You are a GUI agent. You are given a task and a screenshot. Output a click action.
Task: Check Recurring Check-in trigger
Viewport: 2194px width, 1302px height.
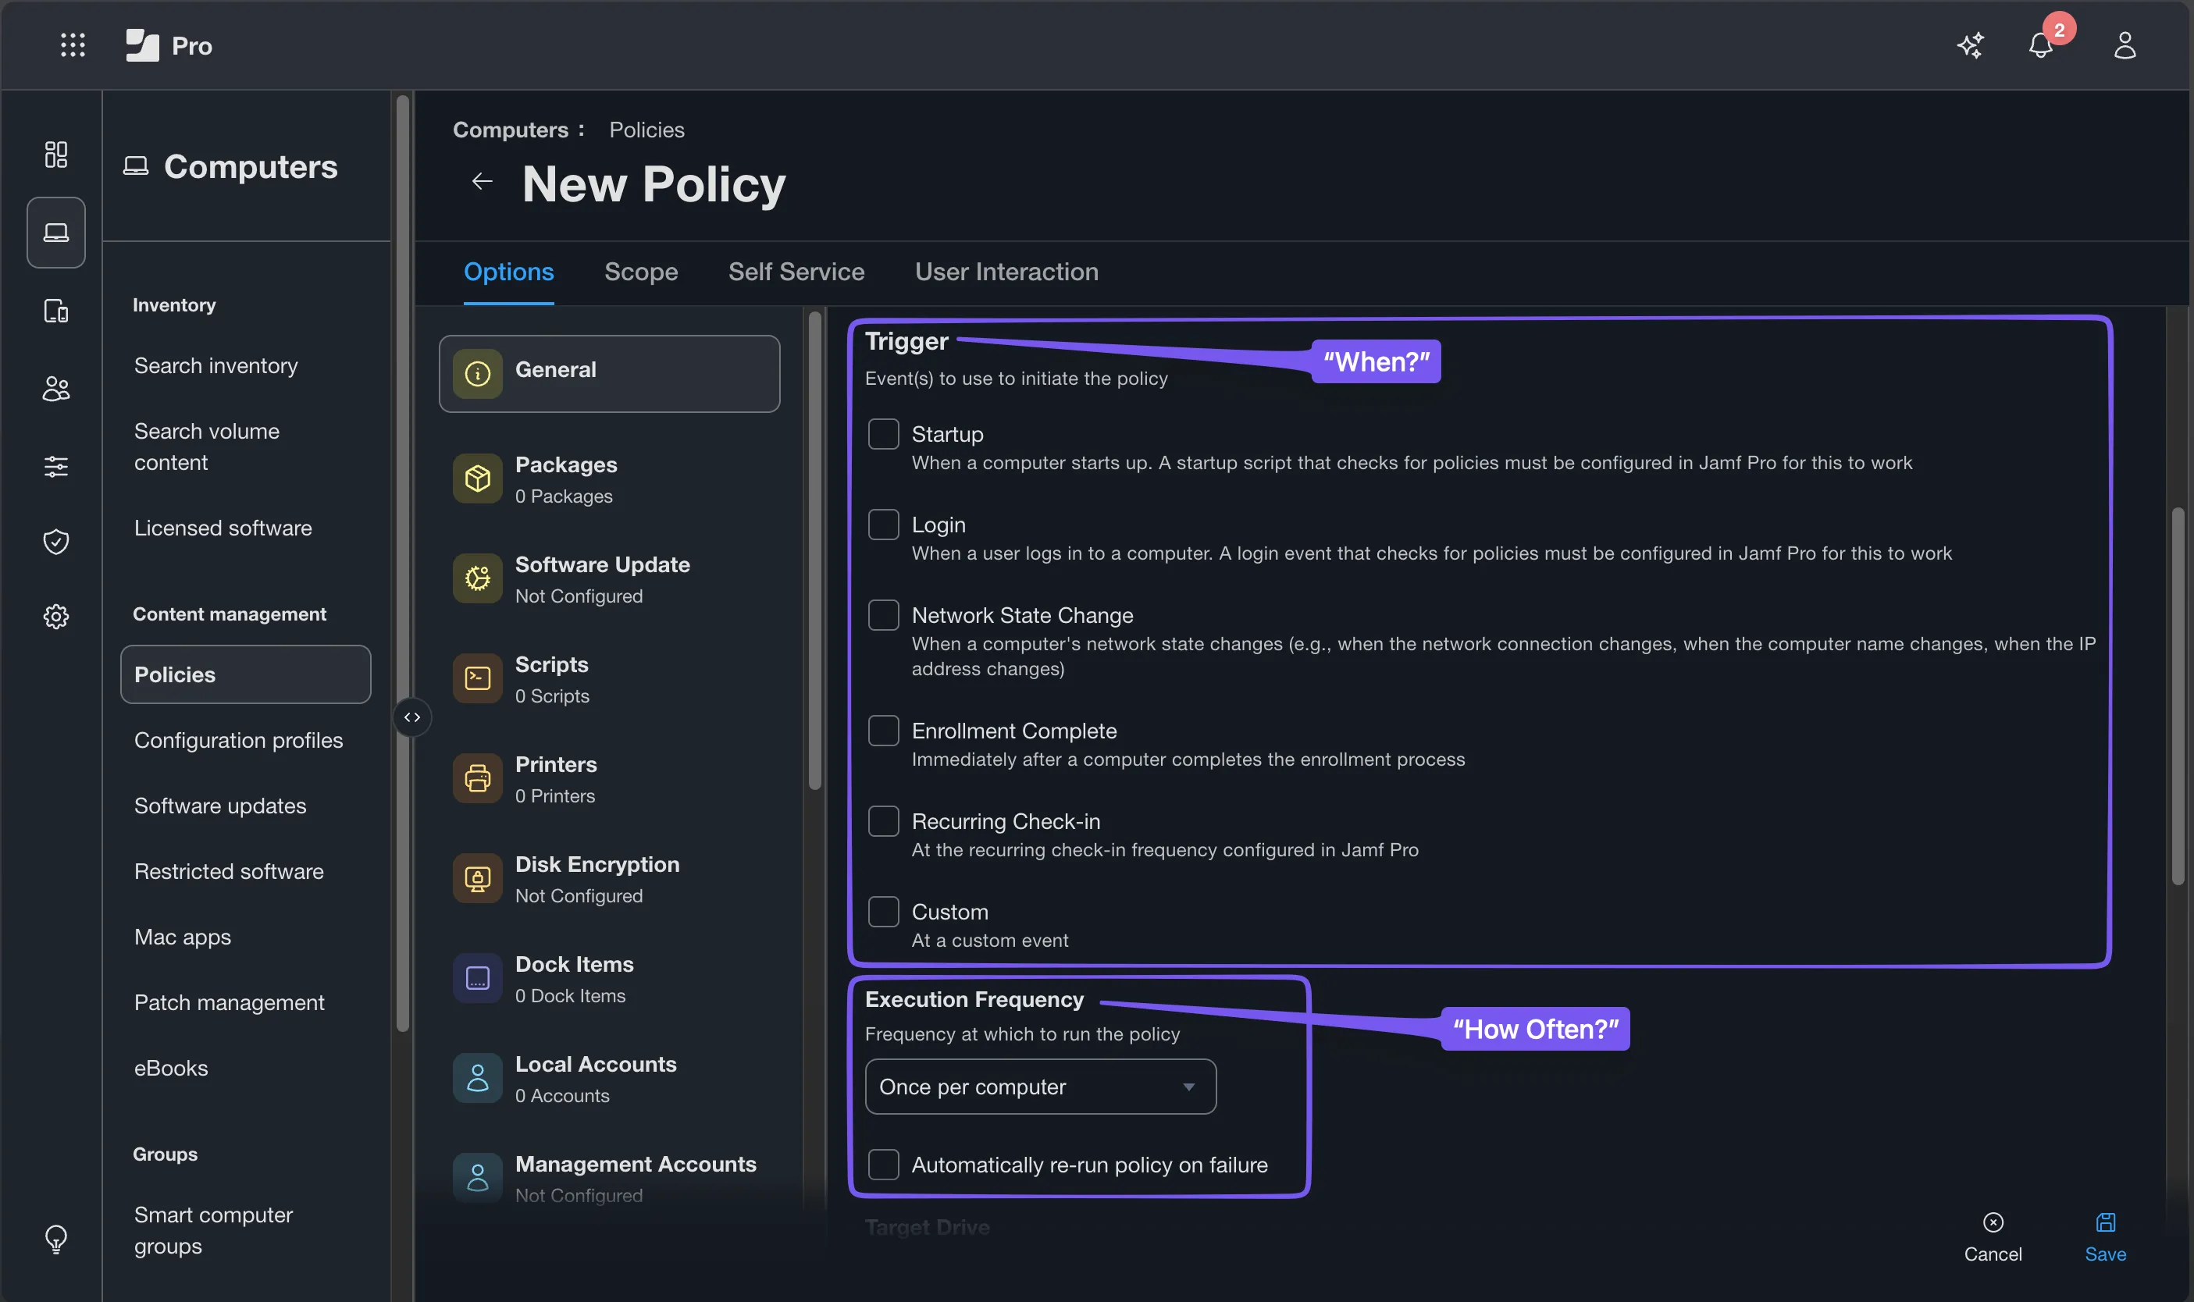coord(884,821)
